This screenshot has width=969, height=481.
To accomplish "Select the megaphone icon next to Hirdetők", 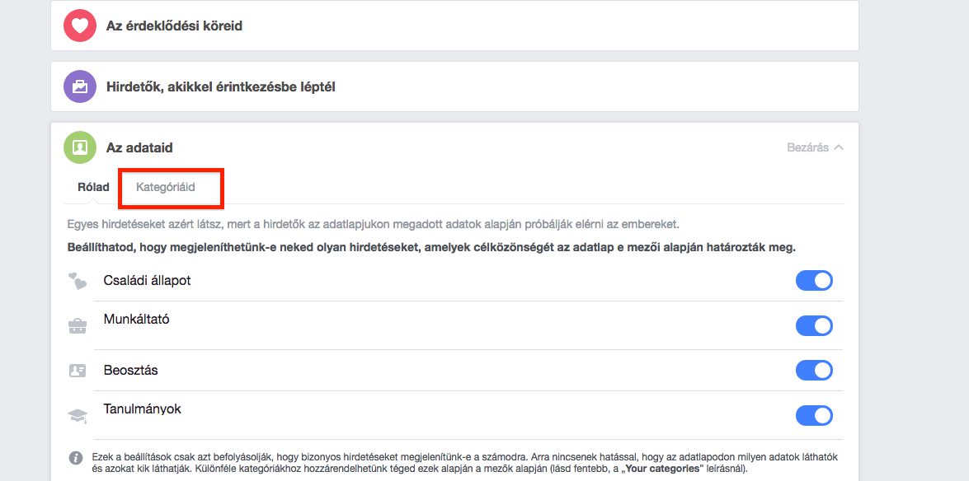I will point(78,86).
